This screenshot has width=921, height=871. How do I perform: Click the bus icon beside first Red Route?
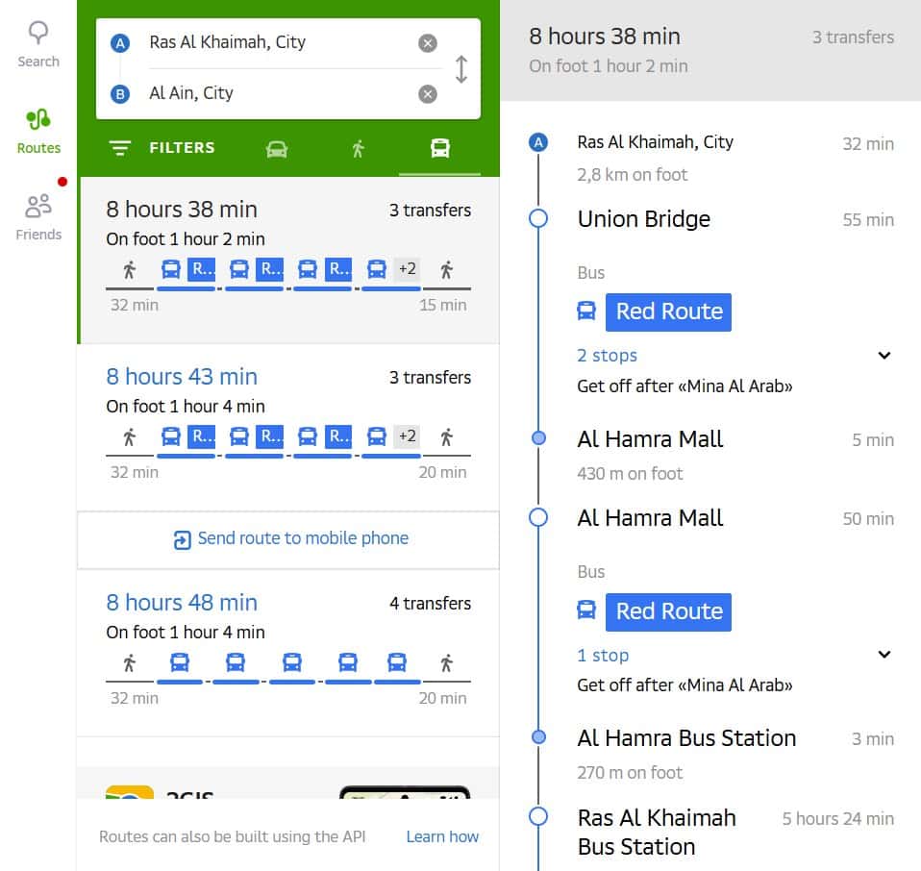586,311
